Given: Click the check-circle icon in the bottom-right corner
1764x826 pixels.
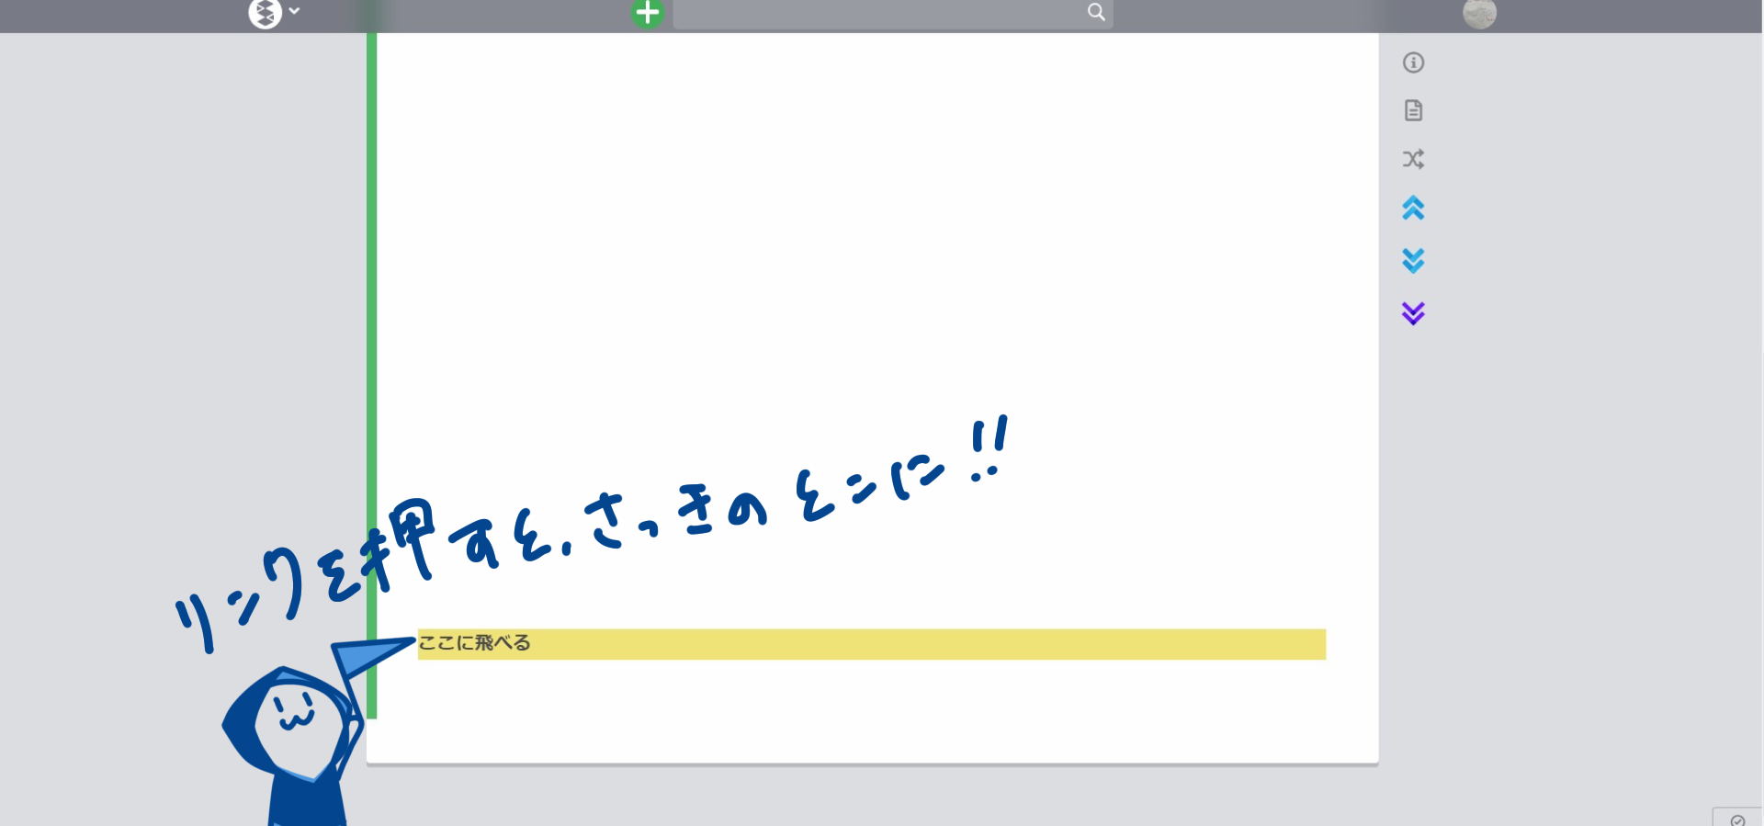Looking at the screenshot, I should (x=1737, y=820).
